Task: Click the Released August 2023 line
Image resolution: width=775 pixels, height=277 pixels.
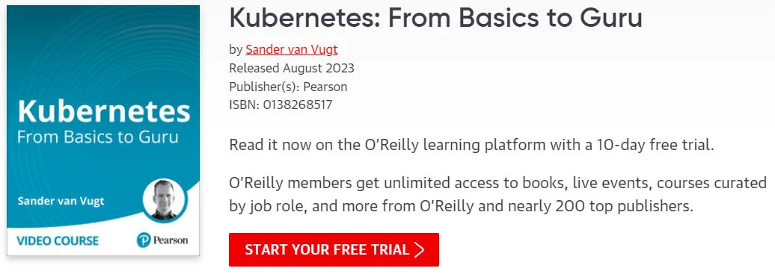Action: (292, 68)
